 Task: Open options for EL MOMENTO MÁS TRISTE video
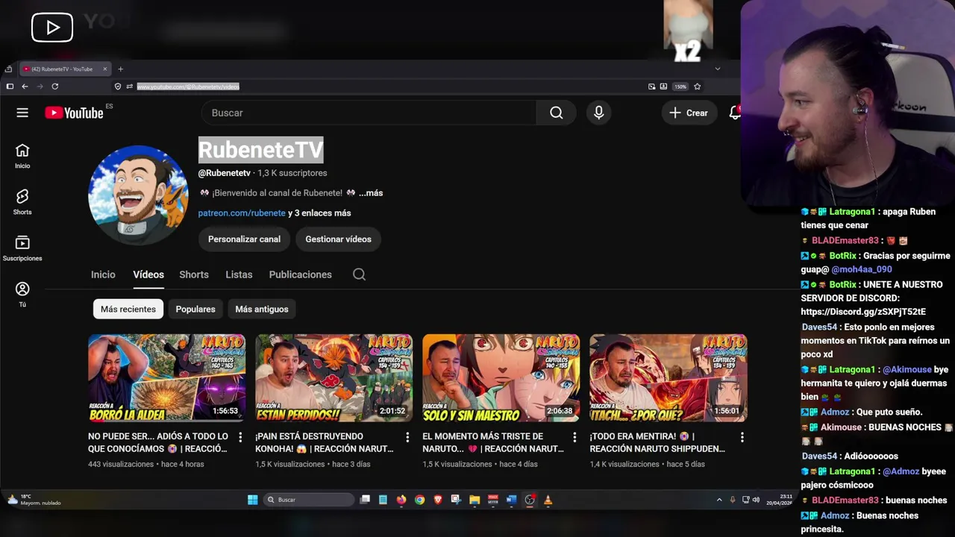click(574, 437)
